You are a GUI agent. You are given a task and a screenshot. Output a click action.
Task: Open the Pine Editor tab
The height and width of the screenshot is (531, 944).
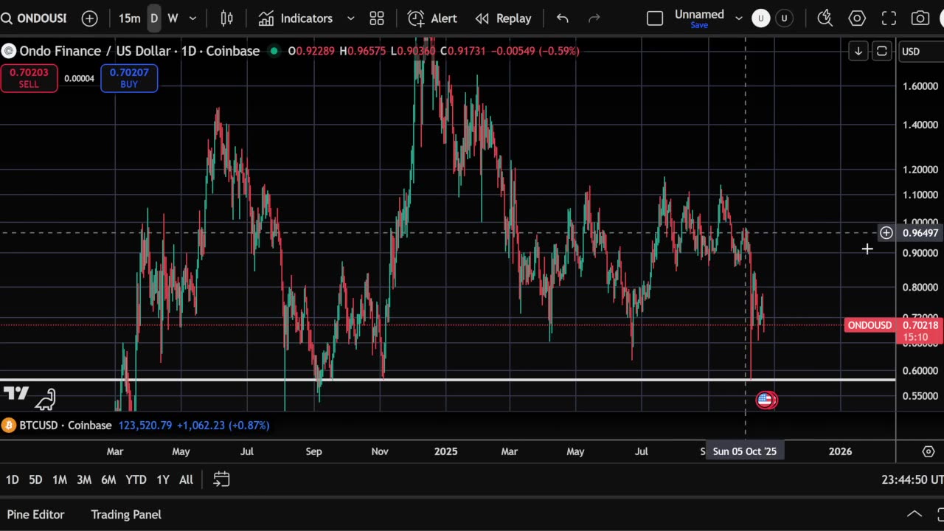pyautogui.click(x=35, y=514)
